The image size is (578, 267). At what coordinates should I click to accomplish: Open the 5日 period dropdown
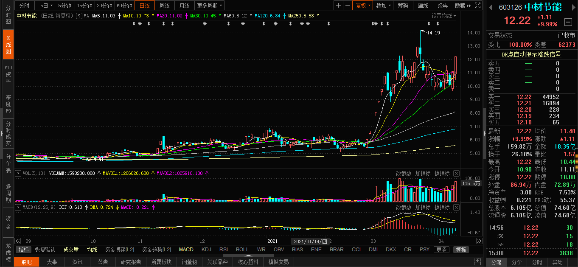pyautogui.click(x=46, y=6)
